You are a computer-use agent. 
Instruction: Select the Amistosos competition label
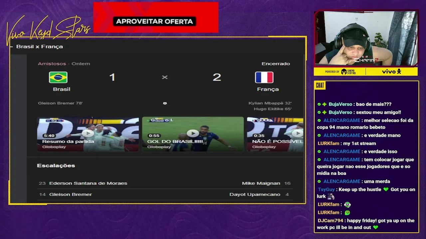pos(52,64)
